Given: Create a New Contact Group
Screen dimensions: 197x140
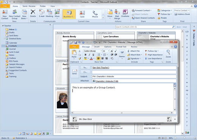Looking at the screenshot, I should pos(14,14).
